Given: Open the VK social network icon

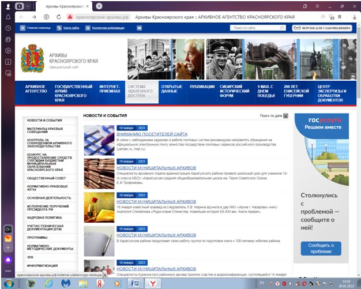Looking at the screenshot, I should tap(140, 28).
